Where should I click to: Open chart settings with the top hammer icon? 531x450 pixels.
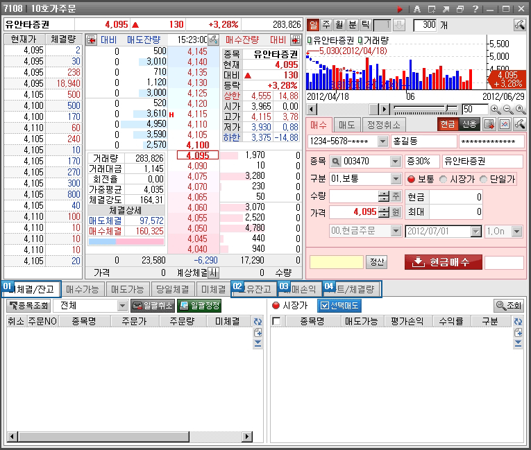coord(519,25)
